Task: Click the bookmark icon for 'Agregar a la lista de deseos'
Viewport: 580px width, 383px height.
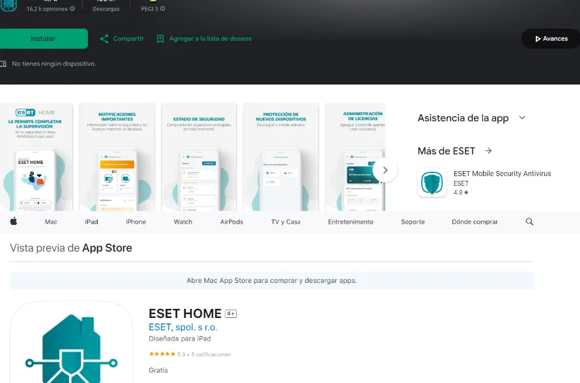Action: (160, 38)
